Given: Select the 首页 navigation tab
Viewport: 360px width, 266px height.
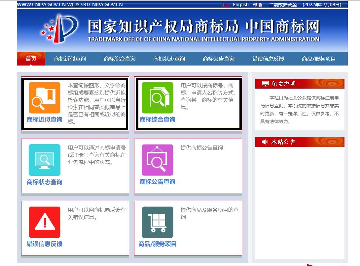Looking at the screenshot, I should tap(31, 59).
